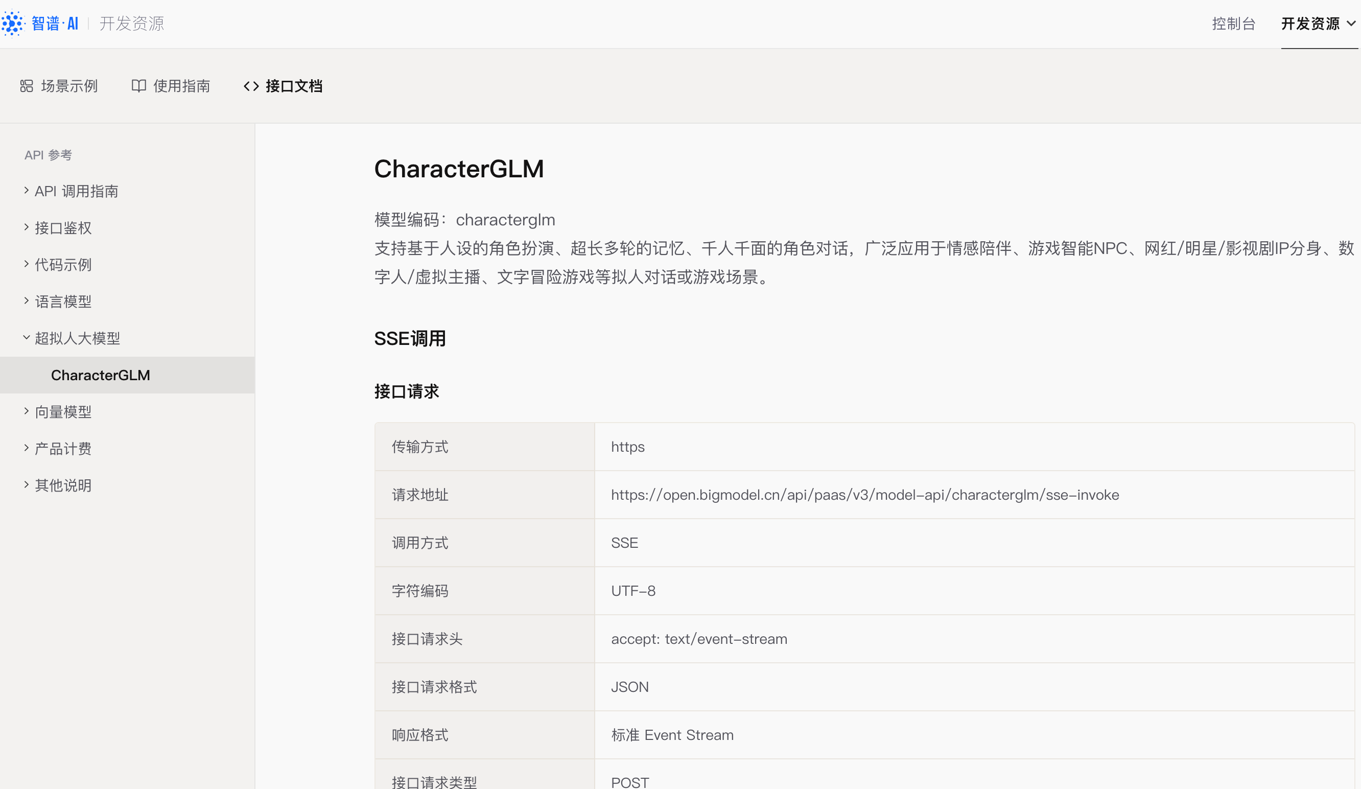Screen dimensions: 1361x789
Task: Click the JSON value cell
Action: [975, 687]
